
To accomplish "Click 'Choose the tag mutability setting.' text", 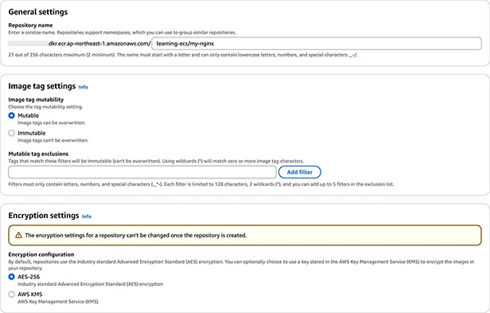I will click(x=45, y=107).
